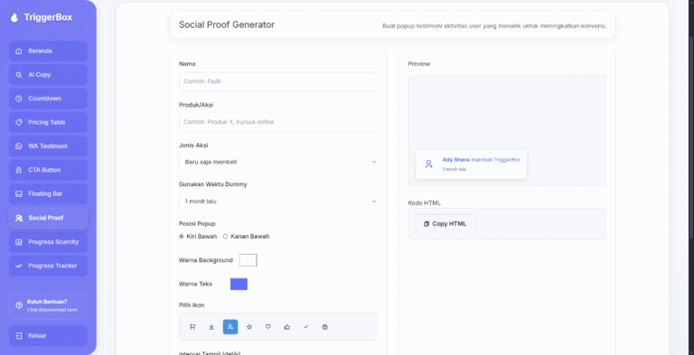Viewport: 694px width, 355px height.
Task: Click the Copy HTML button
Action: (445, 224)
